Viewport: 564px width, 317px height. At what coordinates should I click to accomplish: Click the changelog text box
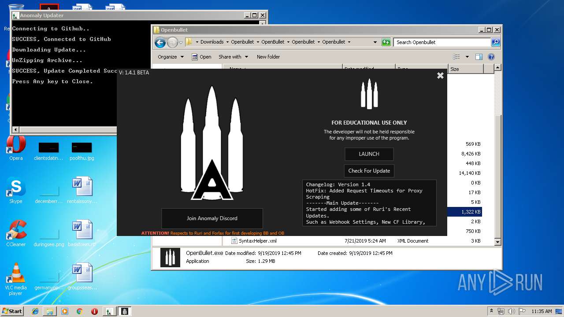369,203
